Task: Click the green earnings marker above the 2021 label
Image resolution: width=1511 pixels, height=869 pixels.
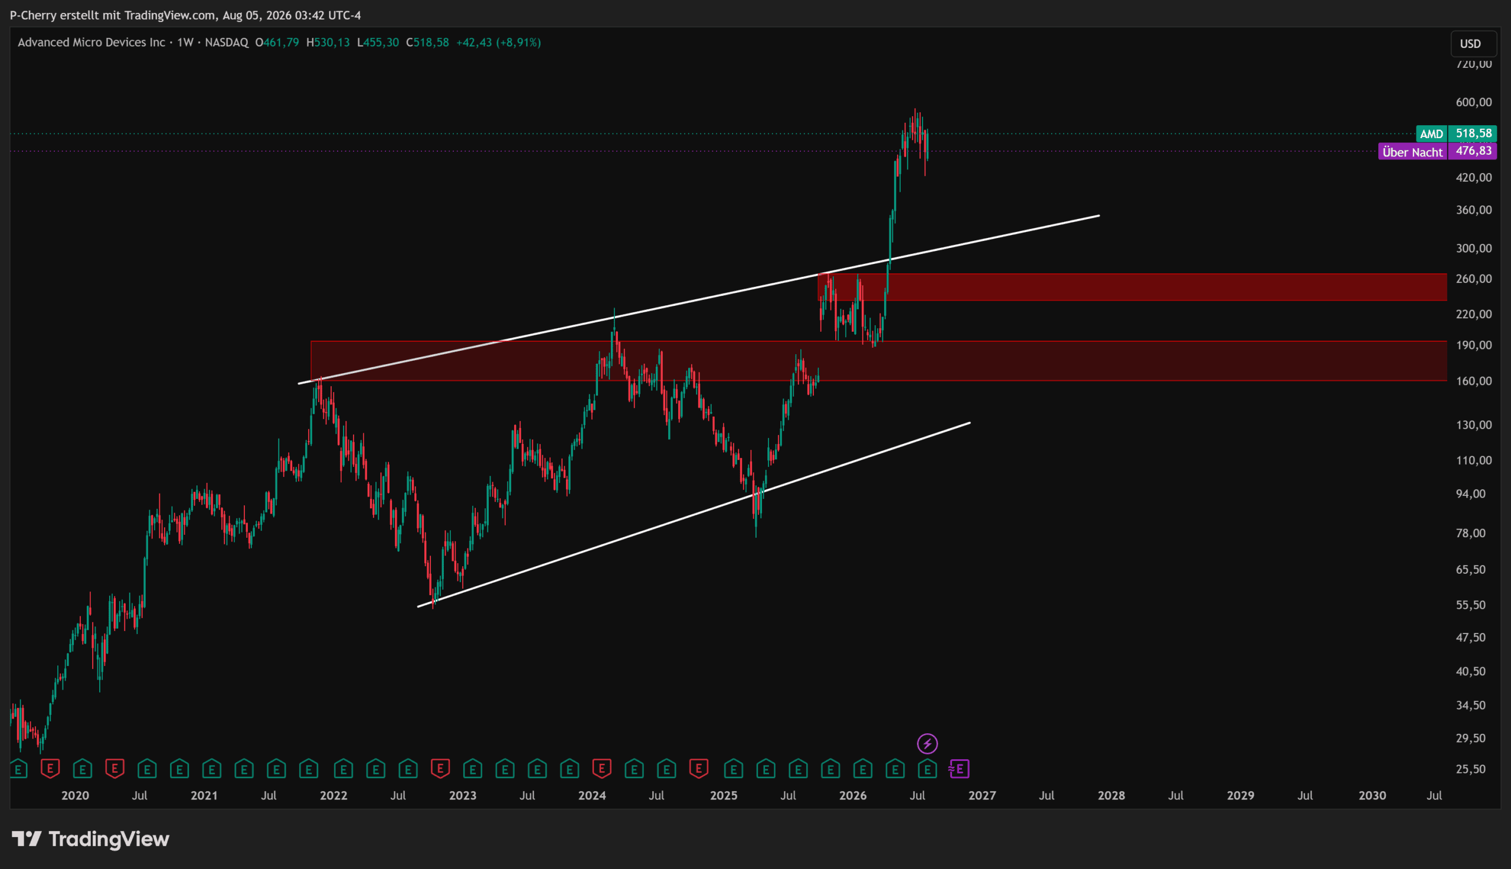Action: coord(212,769)
